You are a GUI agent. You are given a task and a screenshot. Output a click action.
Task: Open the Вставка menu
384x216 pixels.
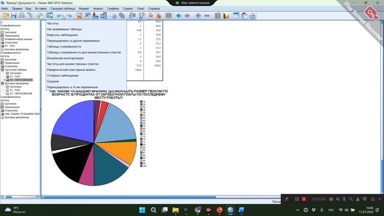[x=41, y=8]
